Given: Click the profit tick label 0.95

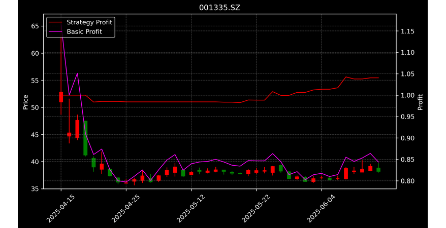Looking at the screenshot, I should (x=407, y=117).
